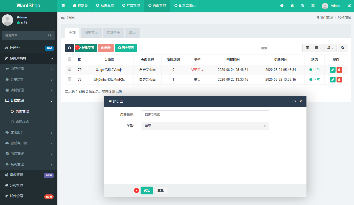Click the trash cache-clear icon in header

pos(292,6)
